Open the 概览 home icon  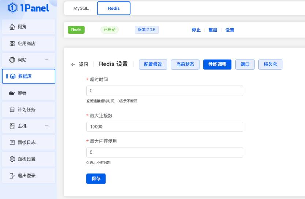pos(12,27)
